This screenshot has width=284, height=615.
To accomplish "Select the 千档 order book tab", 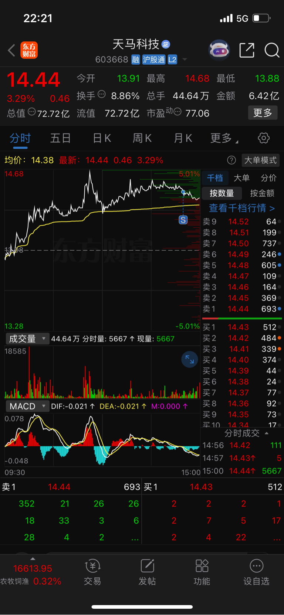I will [215, 178].
